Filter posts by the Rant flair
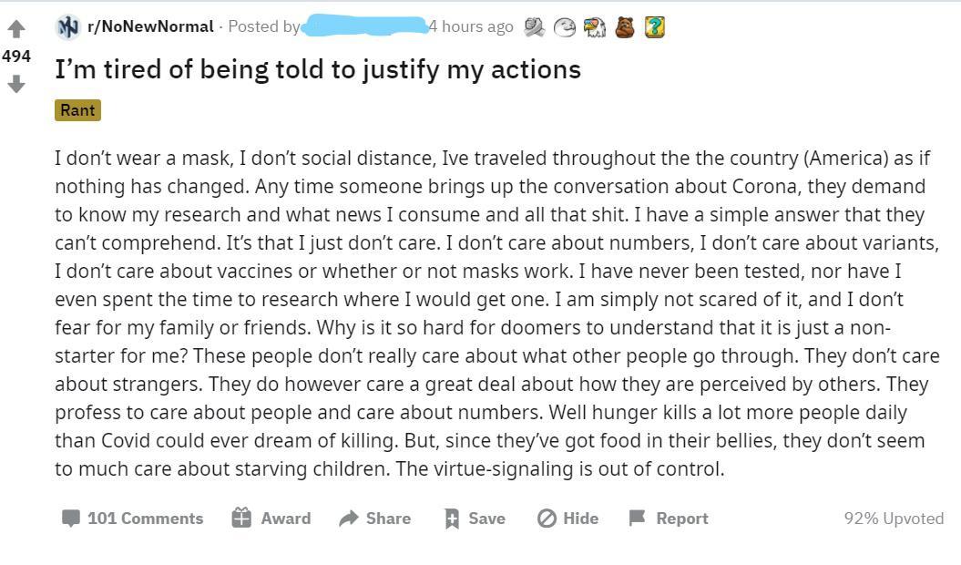961x565 pixels. coord(77,109)
